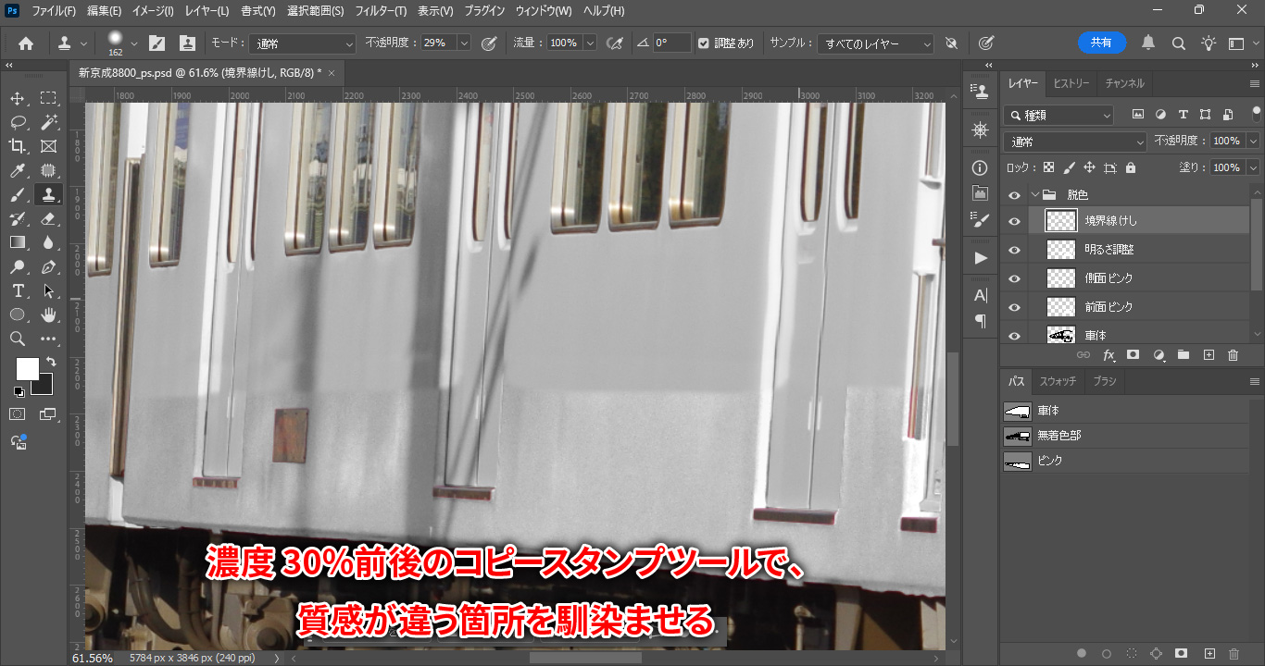1265x666 pixels.
Task: Select the Horizontal Type tool
Action: point(18,291)
